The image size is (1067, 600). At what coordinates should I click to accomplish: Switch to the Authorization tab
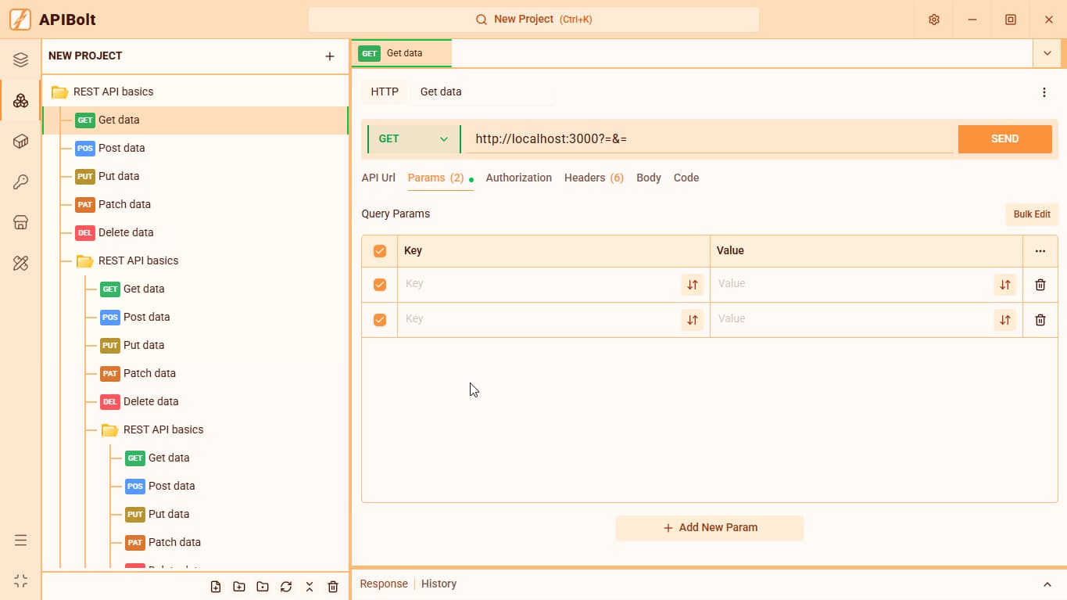[519, 178]
